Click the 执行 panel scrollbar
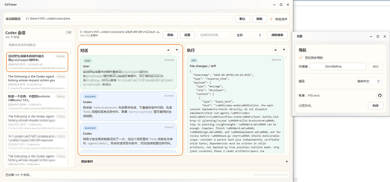This screenshot has height=182, width=390. point(286,58)
